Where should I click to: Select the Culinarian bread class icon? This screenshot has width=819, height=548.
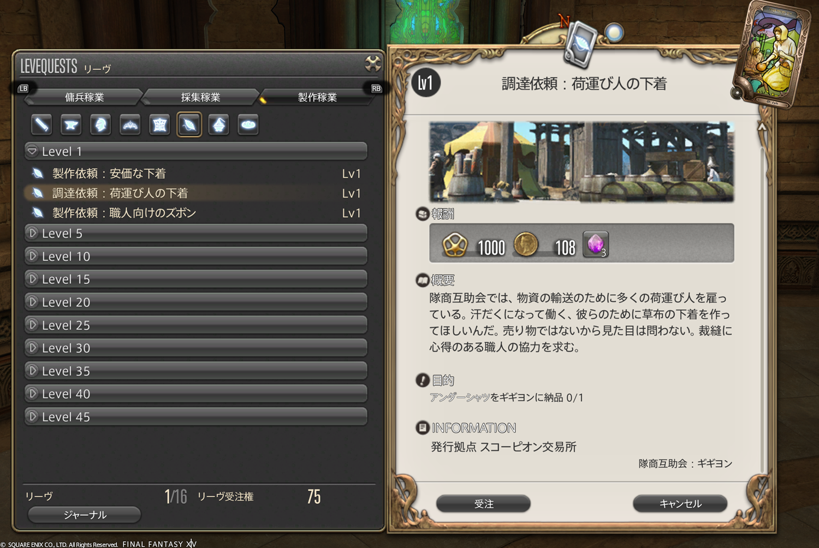tap(248, 124)
